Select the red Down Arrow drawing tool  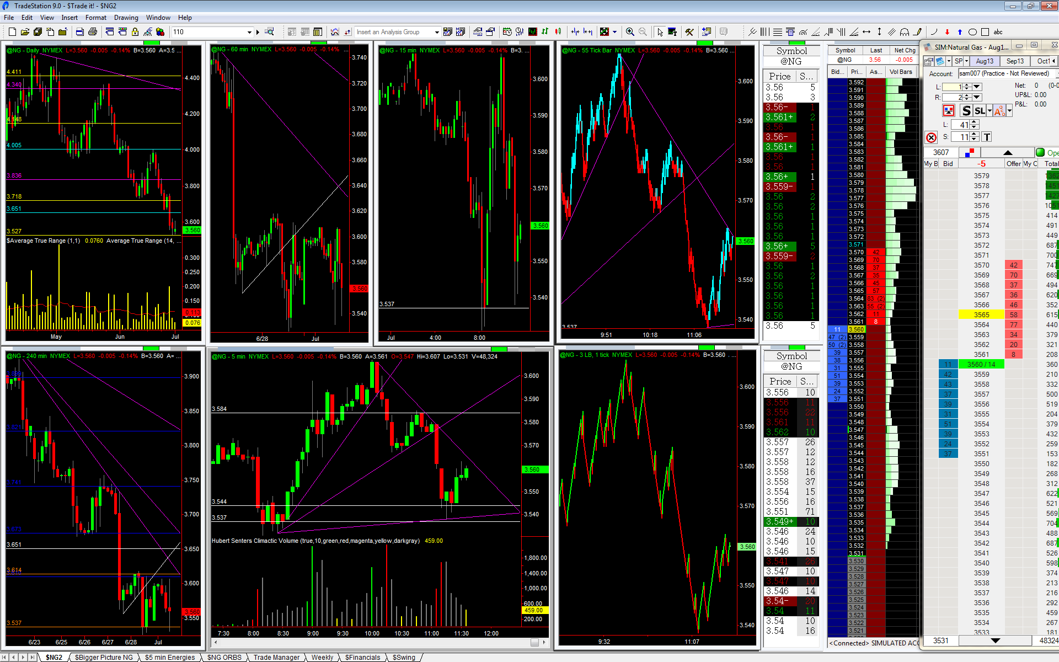pos(947,32)
